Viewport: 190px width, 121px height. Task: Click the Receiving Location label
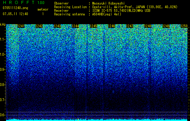pyautogui.click(x=70, y=7)
